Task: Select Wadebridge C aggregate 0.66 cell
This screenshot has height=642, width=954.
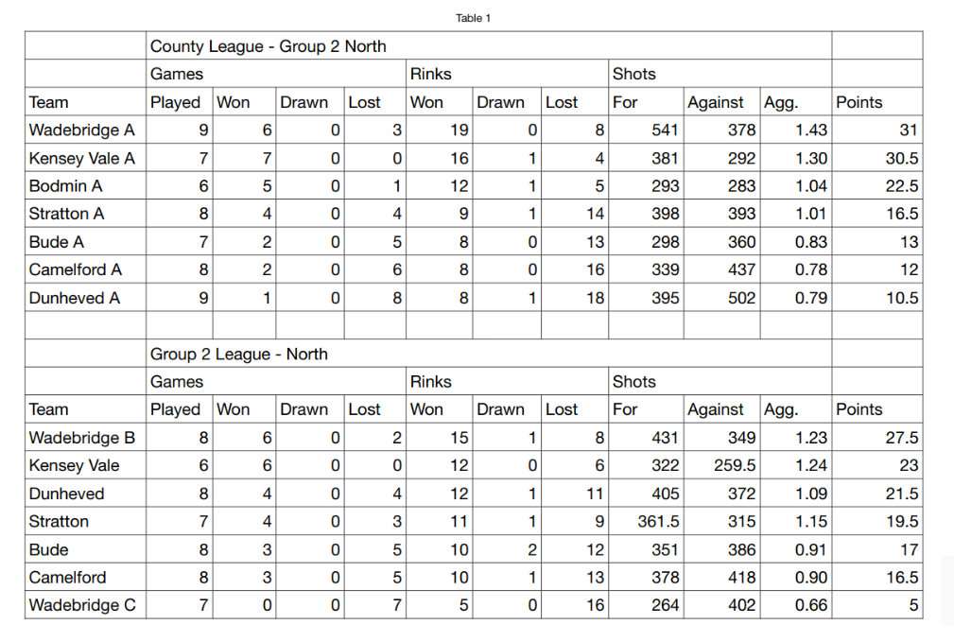Action: (796, 605)
